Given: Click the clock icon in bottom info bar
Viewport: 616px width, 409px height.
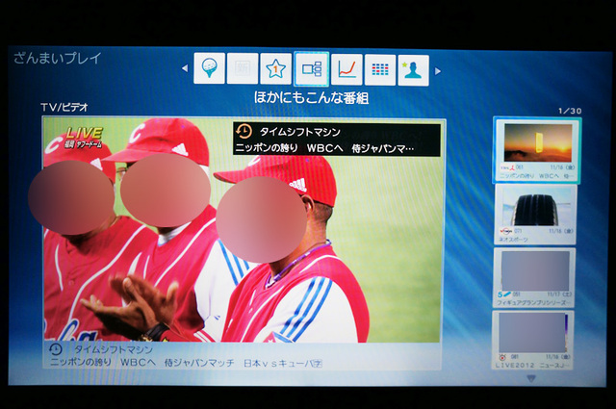Looking at the screenshot, I should [56, 349].
